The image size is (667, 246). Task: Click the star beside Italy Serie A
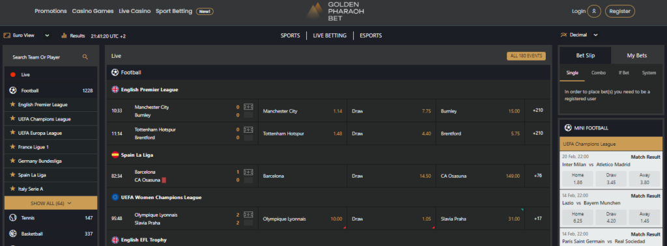12,189
